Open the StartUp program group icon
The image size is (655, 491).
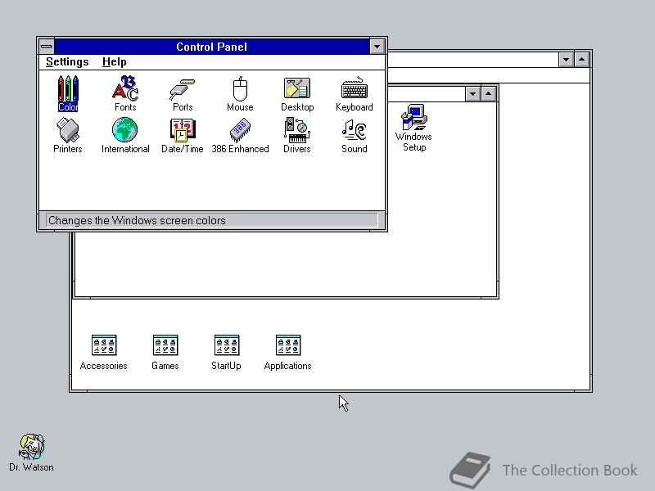pos(227,353)
